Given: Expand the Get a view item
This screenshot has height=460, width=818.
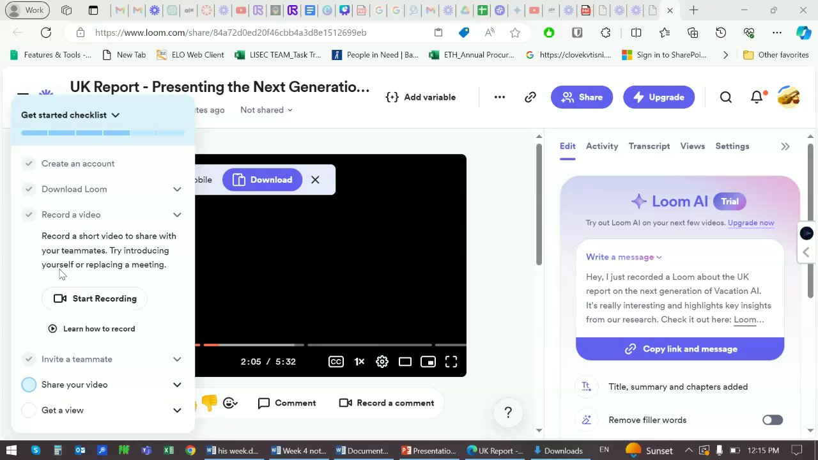Looking at the screenshot, I should pos(177,410).
